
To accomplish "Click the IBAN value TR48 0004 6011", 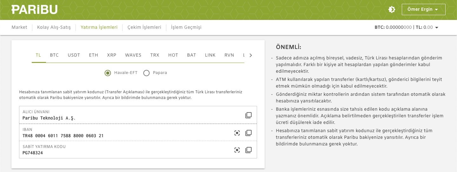I will point(63,136).
